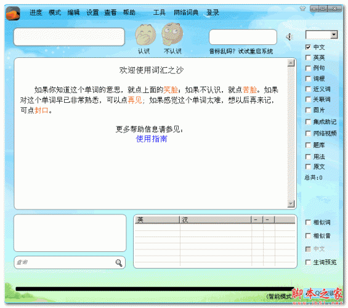This screenshot has height=308, width=348.
Task: Enable the 词根 checkbox
Action: point(308,79)
